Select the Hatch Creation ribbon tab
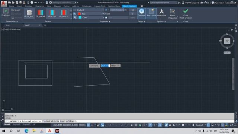 click(129, 6)
